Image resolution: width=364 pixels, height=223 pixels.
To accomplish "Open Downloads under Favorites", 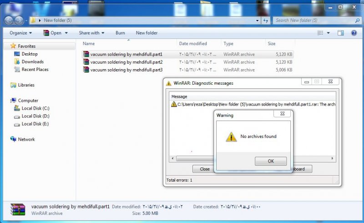I will point(32,61).
